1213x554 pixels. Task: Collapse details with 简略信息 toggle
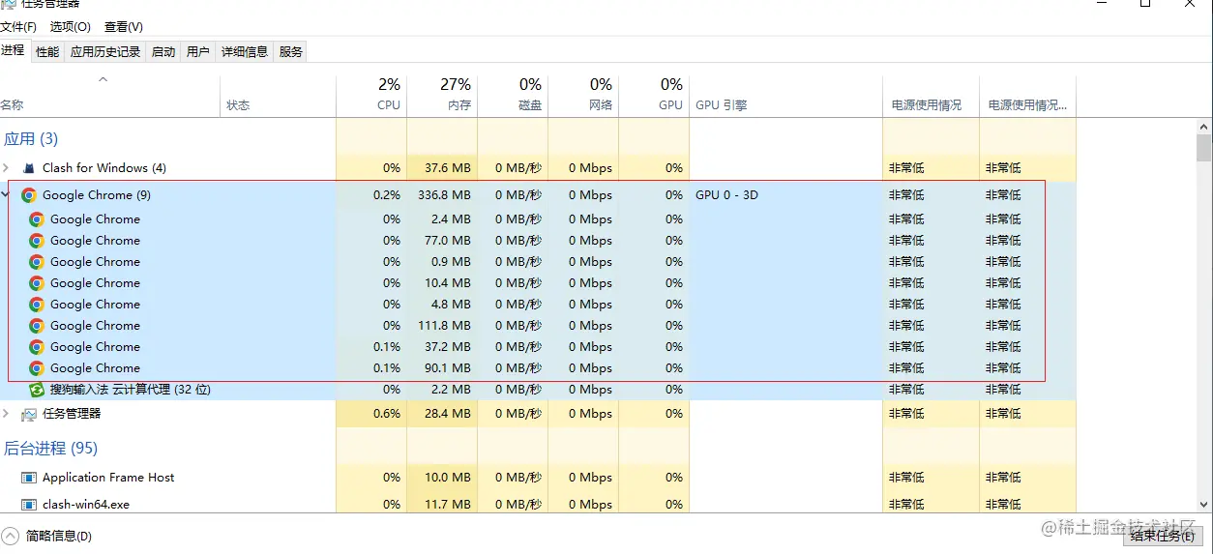(x=47, y=536)
